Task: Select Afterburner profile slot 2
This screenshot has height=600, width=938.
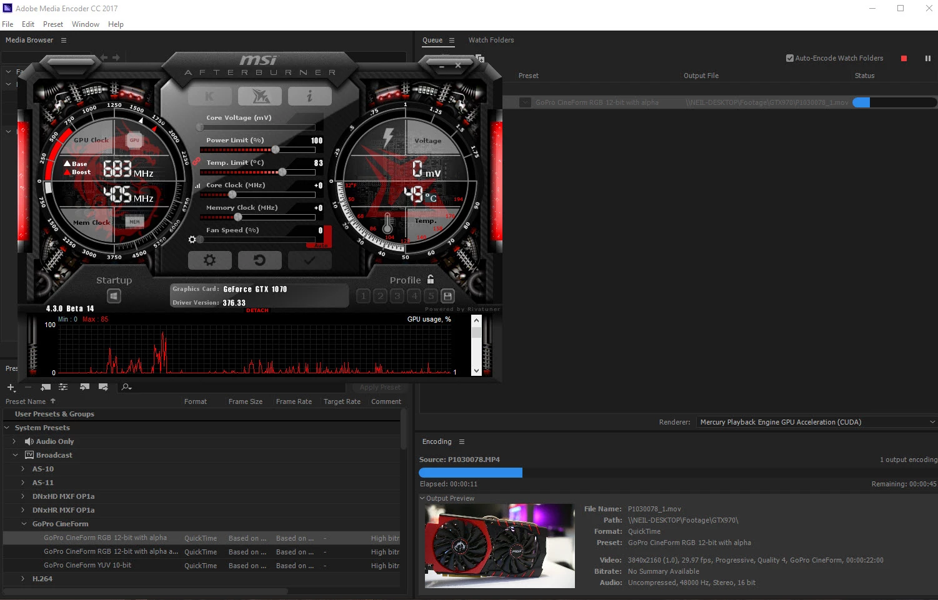Action: [x=380, y=296]
